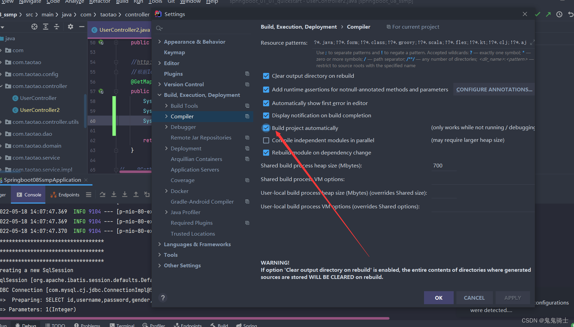Enable Compile independent modules in parallel
Viewport: 574px width, 327px height.
[x=266, y=140]
